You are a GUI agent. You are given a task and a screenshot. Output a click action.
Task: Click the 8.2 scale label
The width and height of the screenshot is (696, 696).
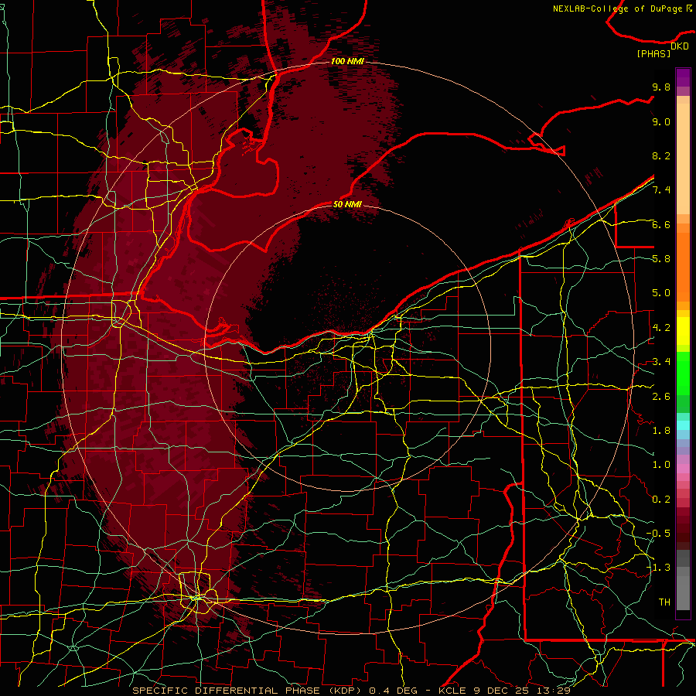661,155
